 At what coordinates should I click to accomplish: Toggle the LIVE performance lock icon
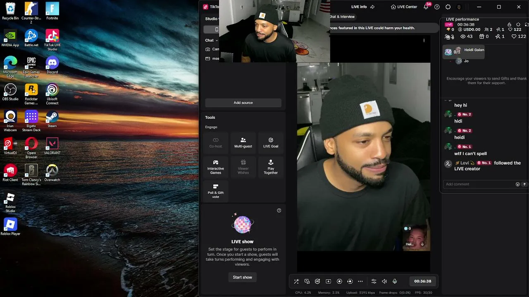point(509,25)
